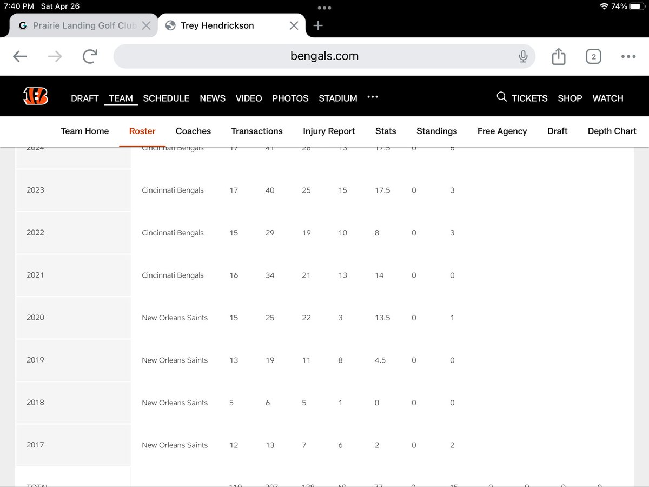Click the TICKETS link
The height and width of the screenshot is (487, 649).
(x=529, y=98)
